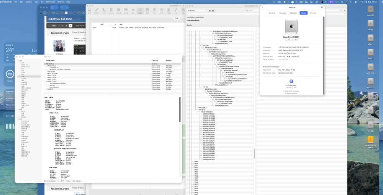Go to forum page 3
This screenshot has height=195, width=383.
click(x=66, y=26)
